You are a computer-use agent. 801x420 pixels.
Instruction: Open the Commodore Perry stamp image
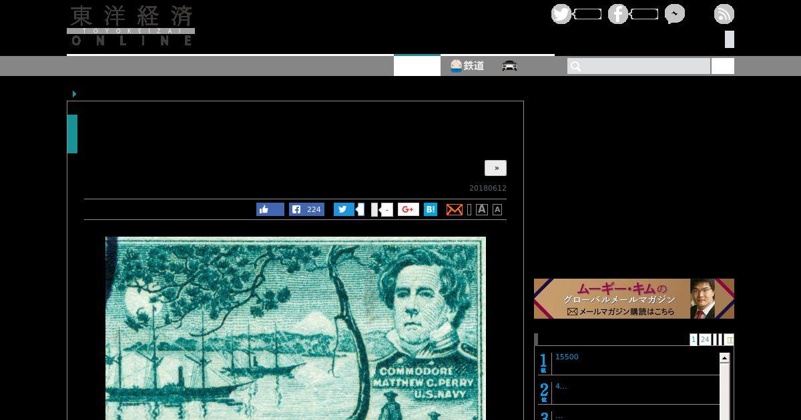point(296,328)
